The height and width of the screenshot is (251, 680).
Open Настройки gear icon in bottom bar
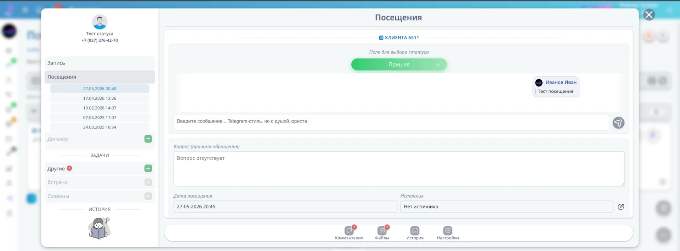(448, 231)
